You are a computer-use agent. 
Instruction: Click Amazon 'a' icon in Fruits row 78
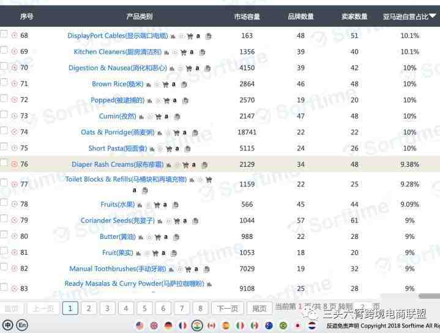pyautogui.click(x=165, y=205)
